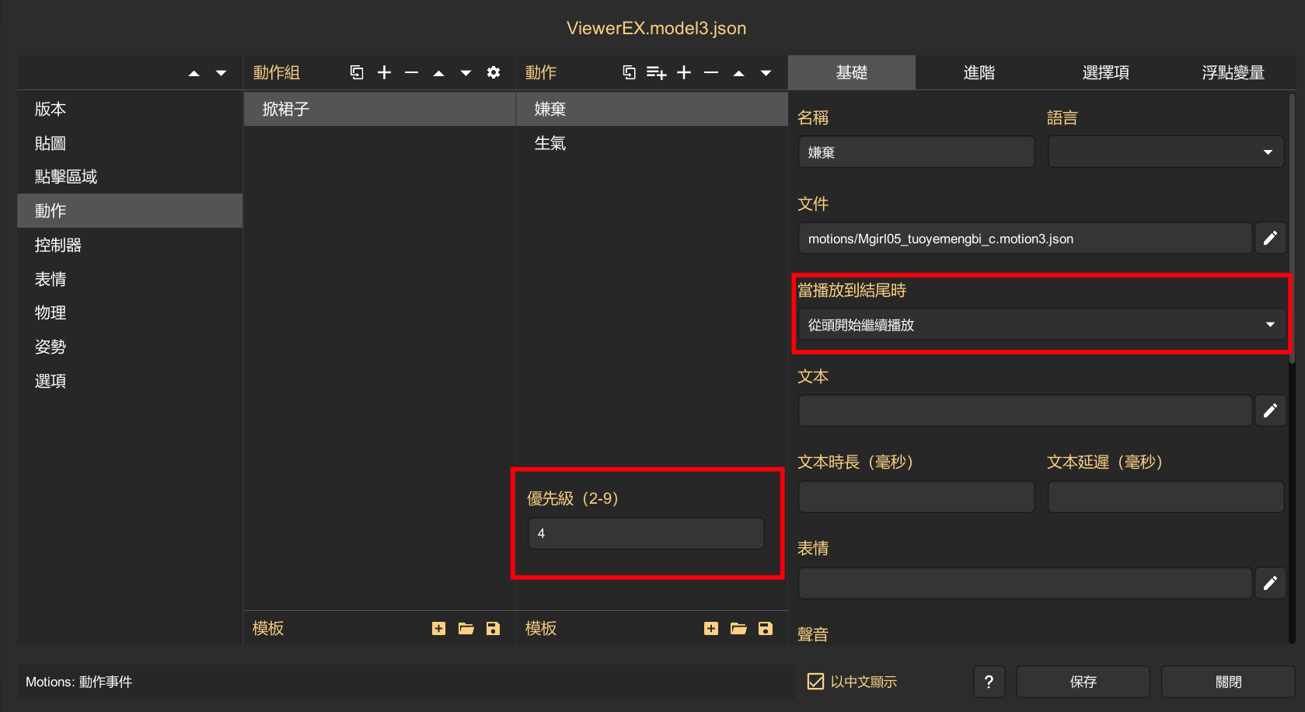
Task: Save motion template with disk icon
Action: pyautogui.click(x=765, y=628)
